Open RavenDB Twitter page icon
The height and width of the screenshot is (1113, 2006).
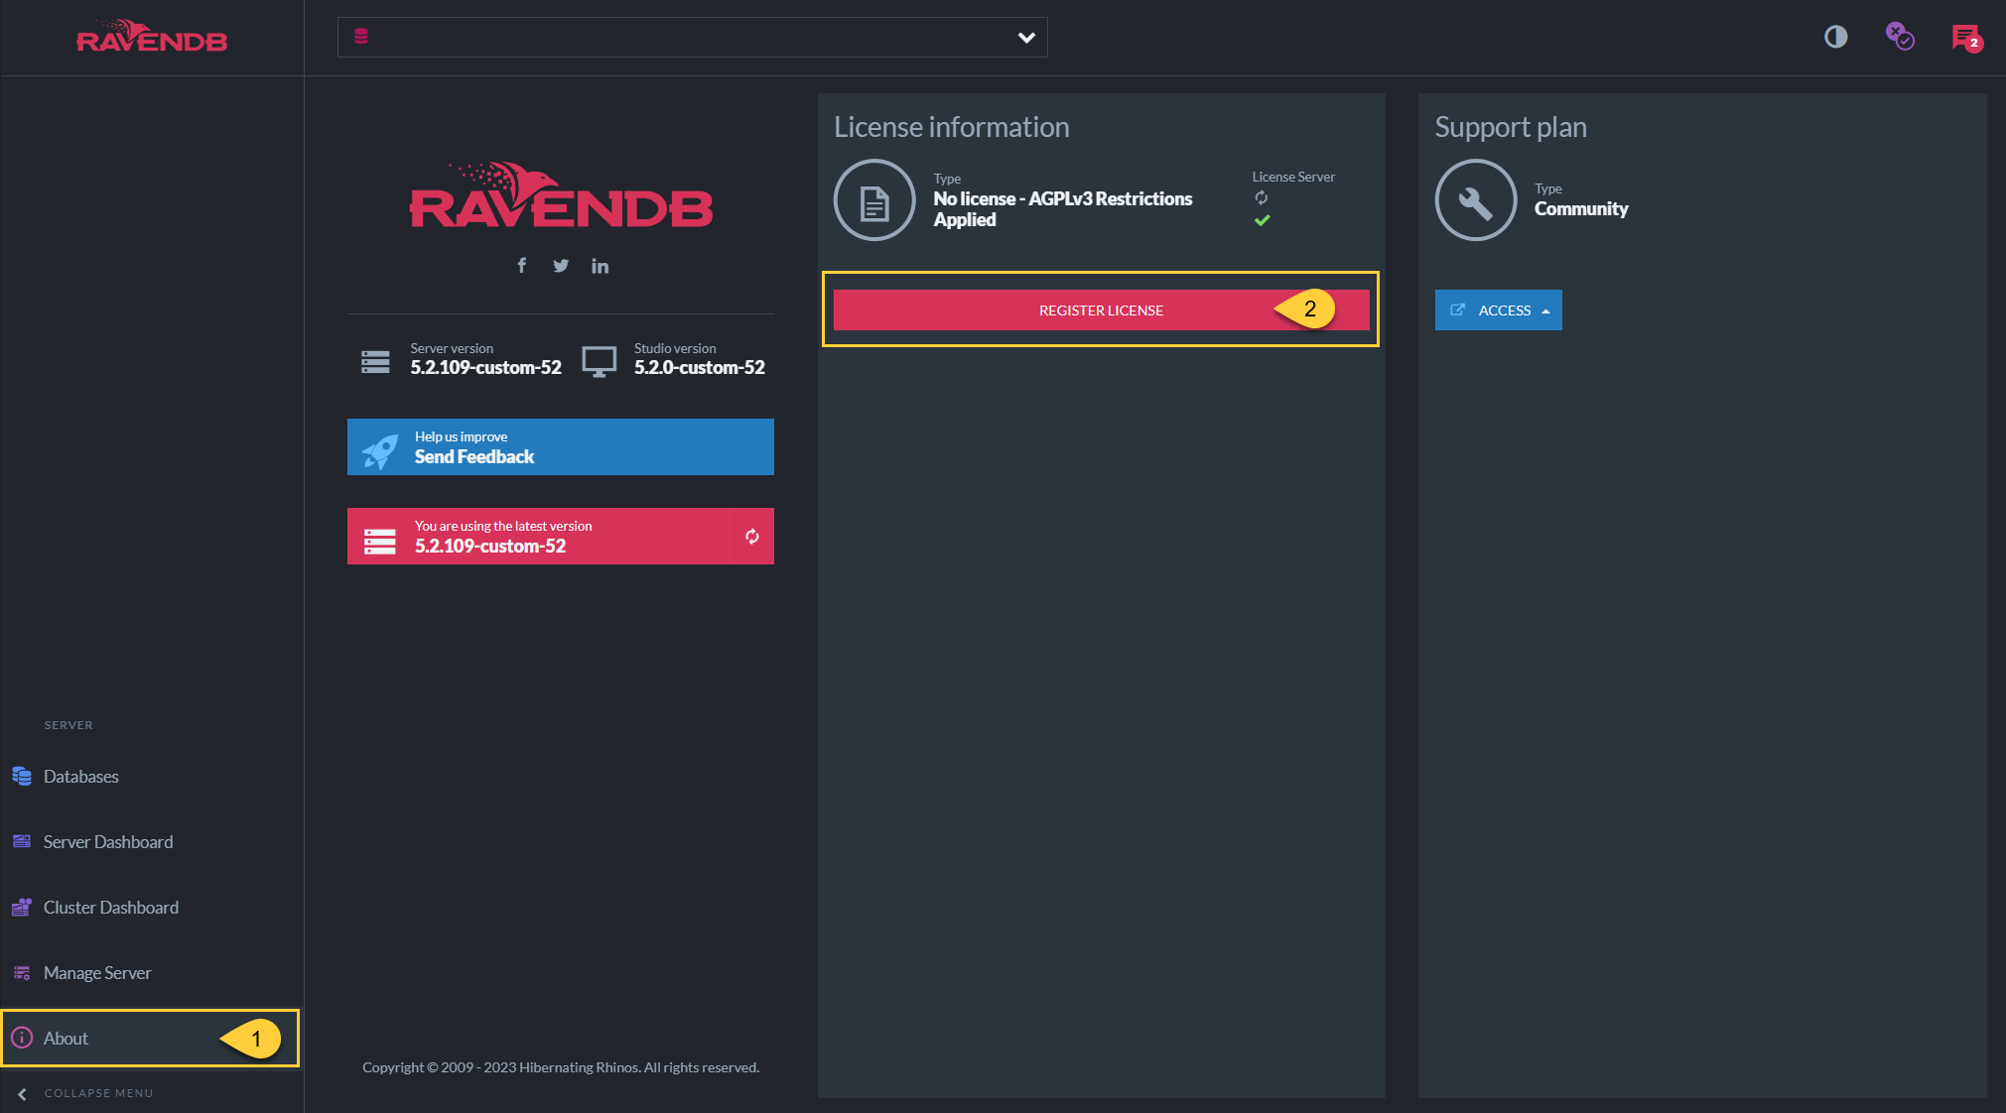click(x=561, y=265)
